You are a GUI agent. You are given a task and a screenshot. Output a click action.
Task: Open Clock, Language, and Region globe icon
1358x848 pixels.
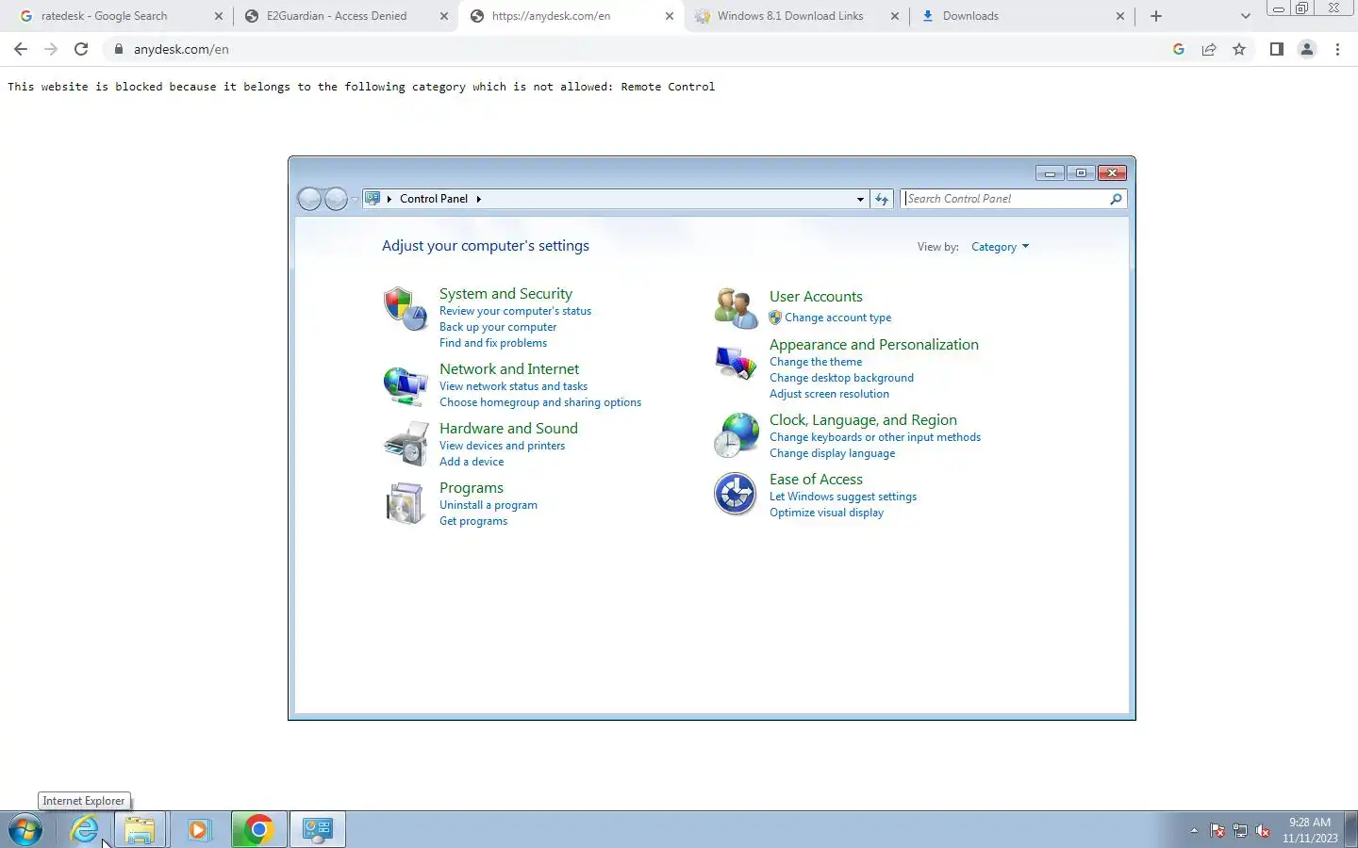click(736, 435)
